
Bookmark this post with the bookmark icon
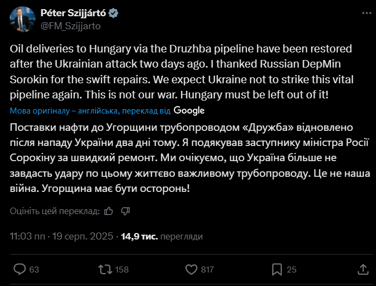276,269
